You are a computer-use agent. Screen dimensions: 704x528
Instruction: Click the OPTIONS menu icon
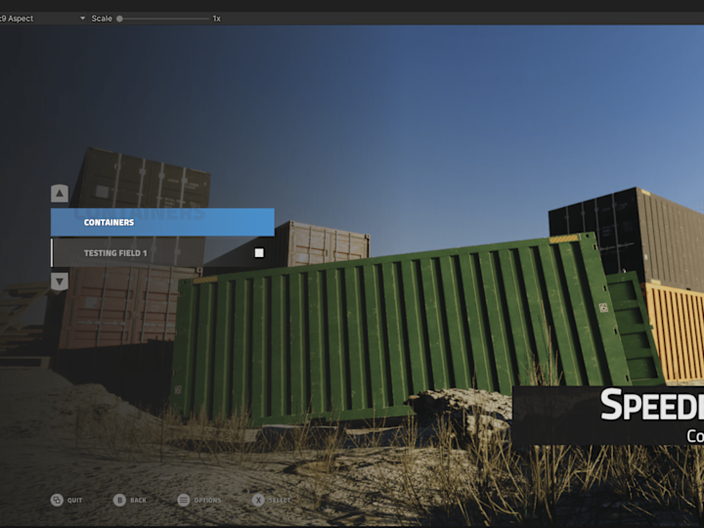click(x=184, y=501)
